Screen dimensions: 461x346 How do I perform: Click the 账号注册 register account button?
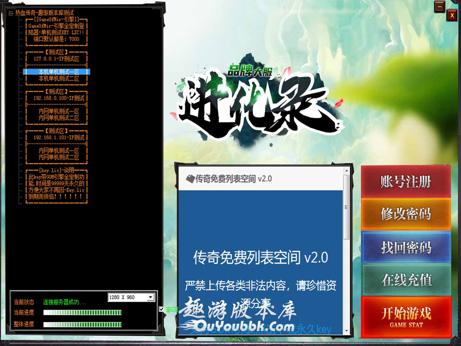[406, 182]
